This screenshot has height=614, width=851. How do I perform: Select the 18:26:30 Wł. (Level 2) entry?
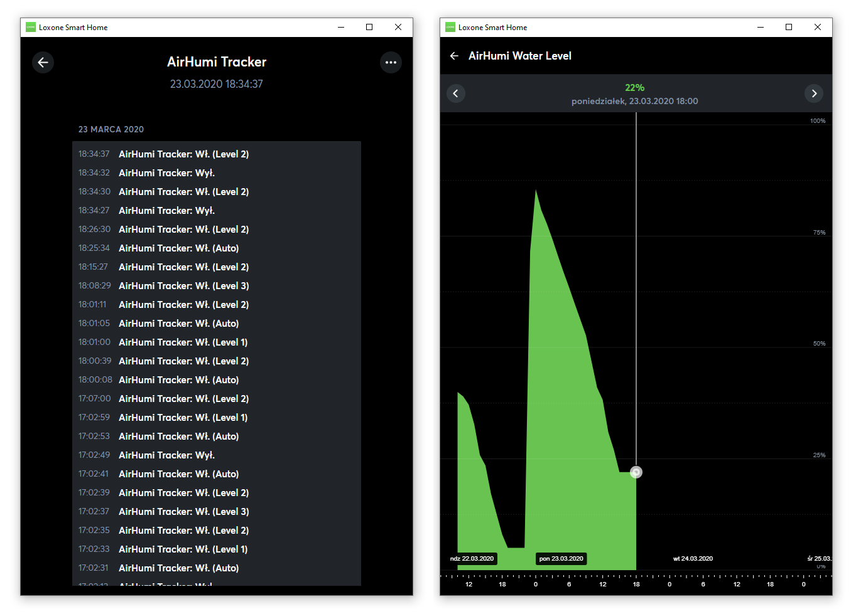(217, 230)
